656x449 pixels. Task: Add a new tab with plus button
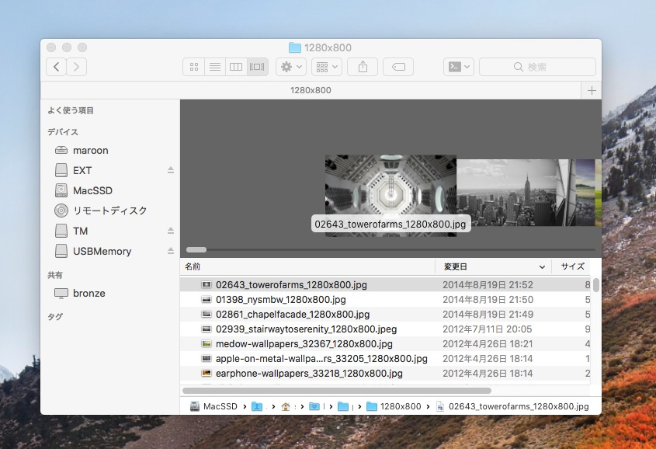(592, 90)
